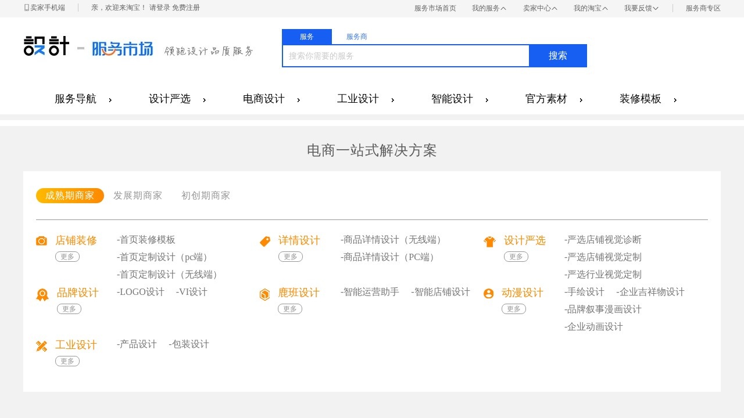Click the medal ribbon icon beside 品牌设计
Screen dimensions: 744x418
coord(42,295)
